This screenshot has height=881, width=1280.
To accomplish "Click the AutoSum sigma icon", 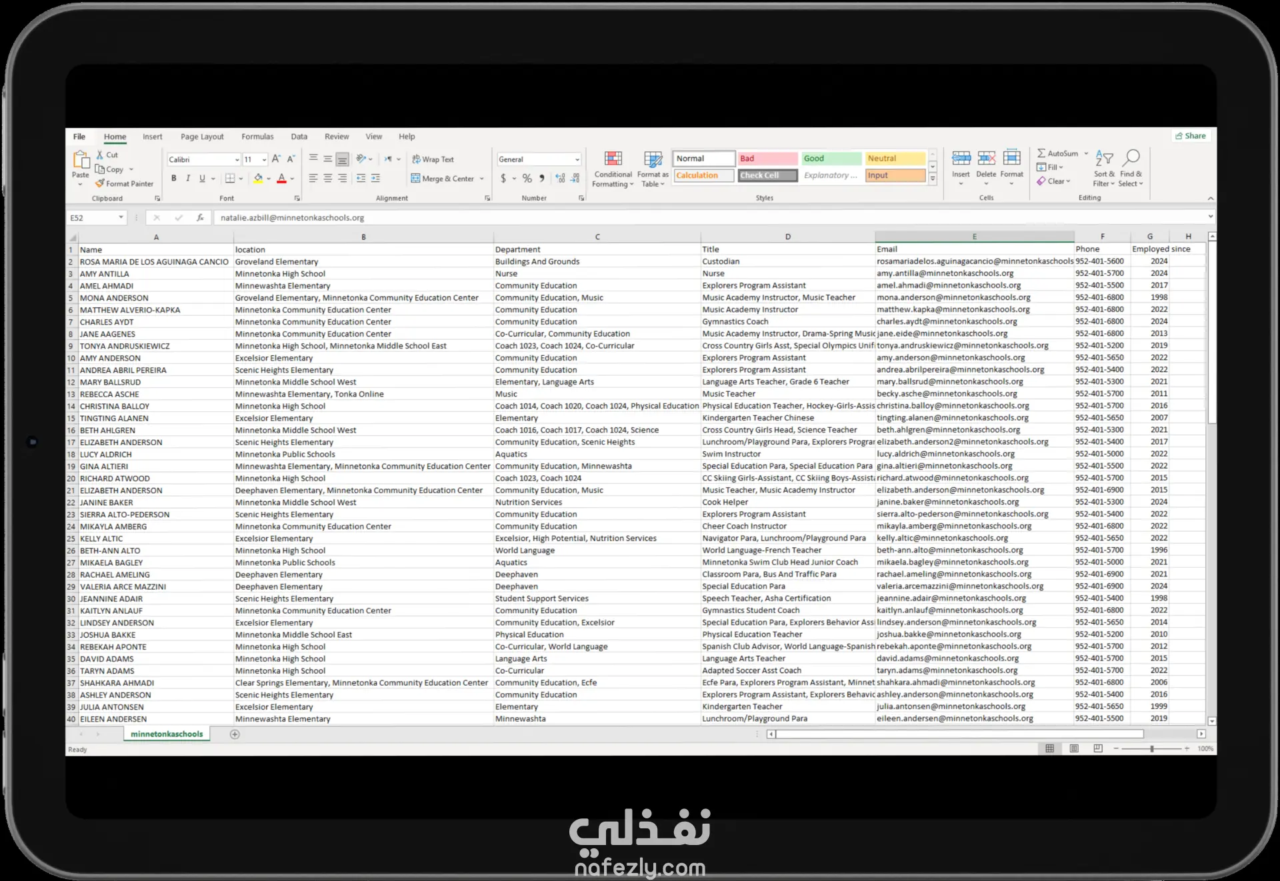I will point(1041,153).
